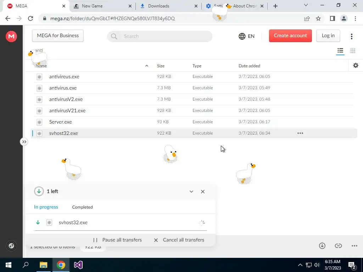Open the EN language selector
This screenshot has height=272, width=363.
tap(247, 36)
